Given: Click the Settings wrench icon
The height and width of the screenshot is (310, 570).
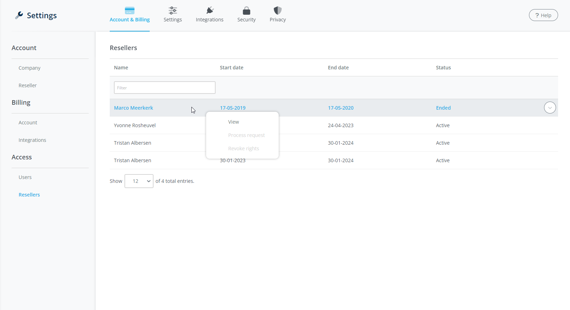Looking at the screenshot, I should [x=19, y=15].
